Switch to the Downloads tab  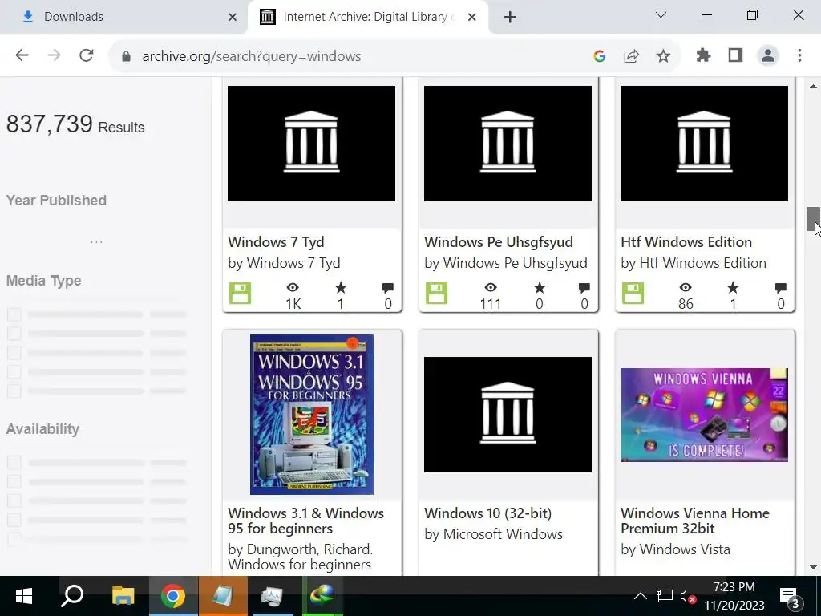coord(123,18)
